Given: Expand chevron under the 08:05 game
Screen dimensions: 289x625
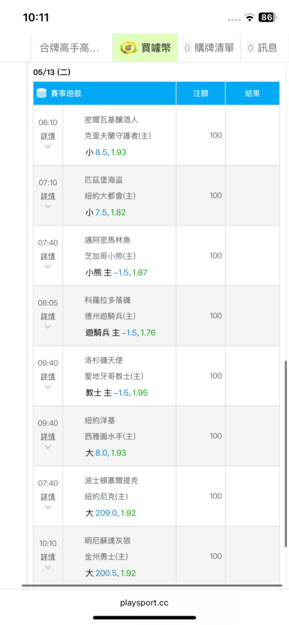Looking at the screenshot, I should click(x=48, y=326).
